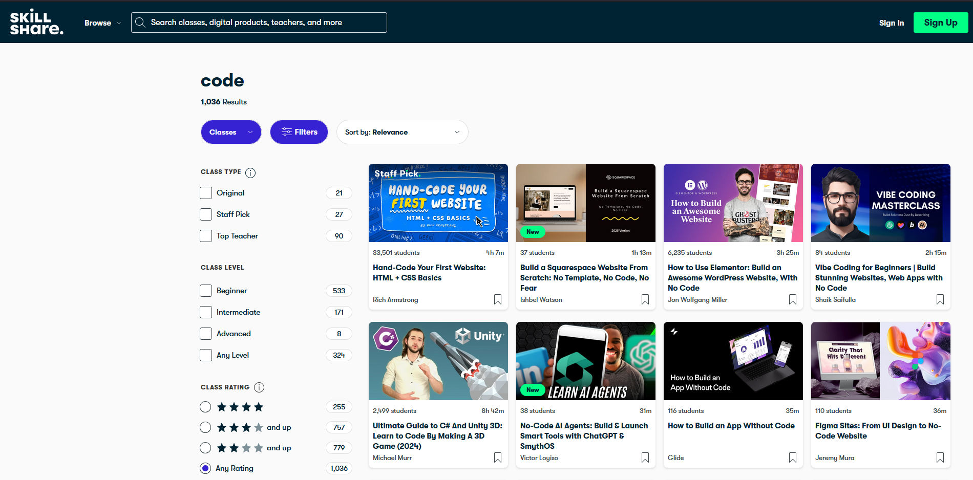Expand the Browse menu

102,23
